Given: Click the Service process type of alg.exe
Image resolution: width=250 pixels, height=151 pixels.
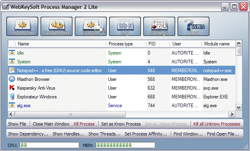Looking at the screenshot, I should pyautogui.click(x=115, y=106).
